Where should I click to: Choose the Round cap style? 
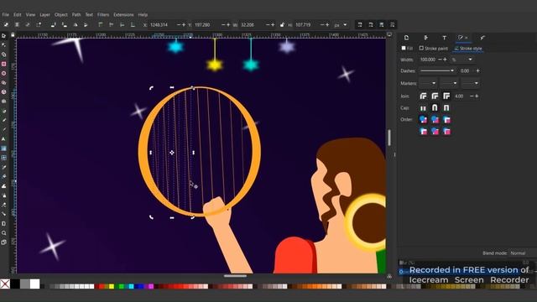click(x=435, y=108)
